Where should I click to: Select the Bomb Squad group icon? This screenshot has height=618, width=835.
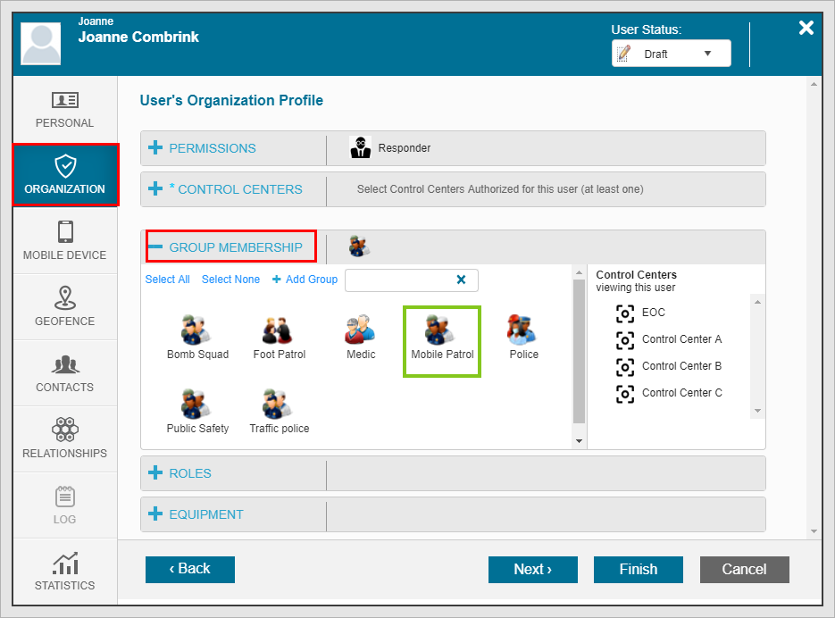(196, 331)
